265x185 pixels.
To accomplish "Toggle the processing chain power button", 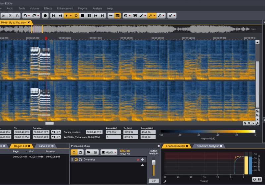I will point(74,152).
